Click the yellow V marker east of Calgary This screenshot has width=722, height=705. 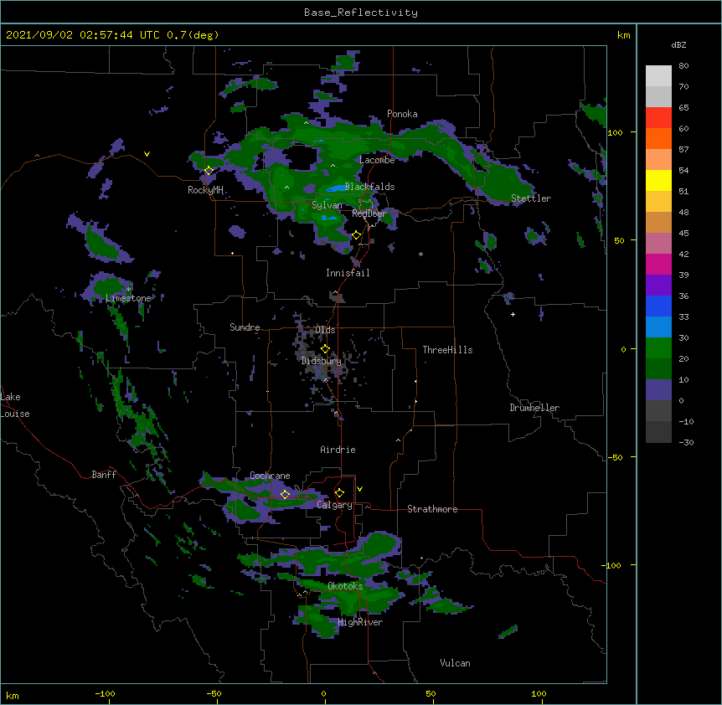(359, 489)
